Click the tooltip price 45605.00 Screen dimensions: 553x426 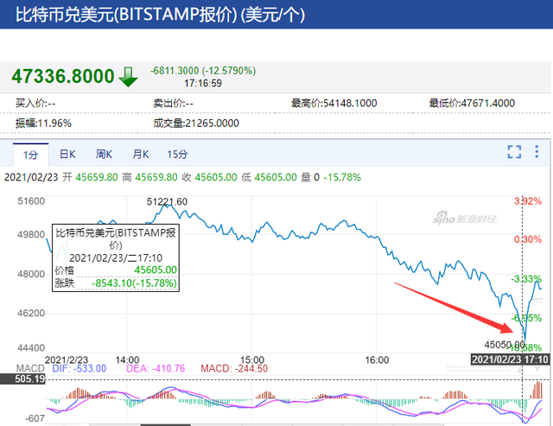[x=156, y=270]
